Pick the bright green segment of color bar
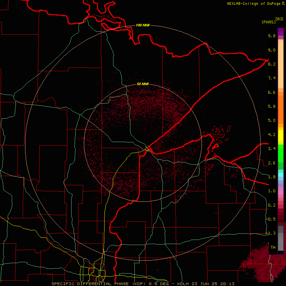Image resolution: width=286 pixels, height=286 pixels. click(281, 153)
